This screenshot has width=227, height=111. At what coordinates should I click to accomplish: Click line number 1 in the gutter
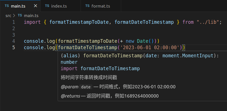point(14,22)
